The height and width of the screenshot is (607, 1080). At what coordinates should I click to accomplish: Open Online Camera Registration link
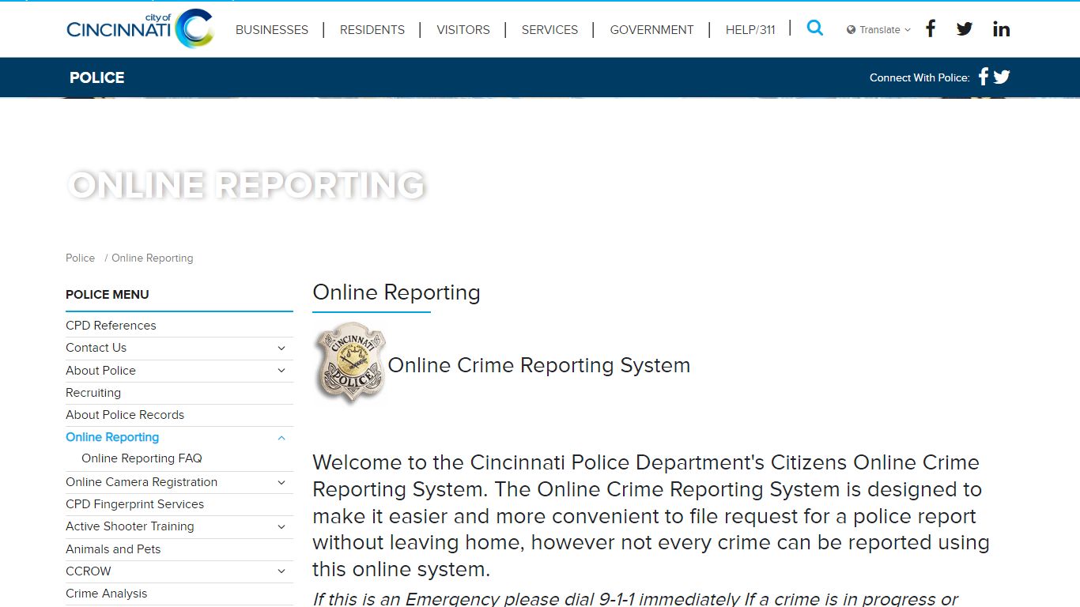point(142,482)
